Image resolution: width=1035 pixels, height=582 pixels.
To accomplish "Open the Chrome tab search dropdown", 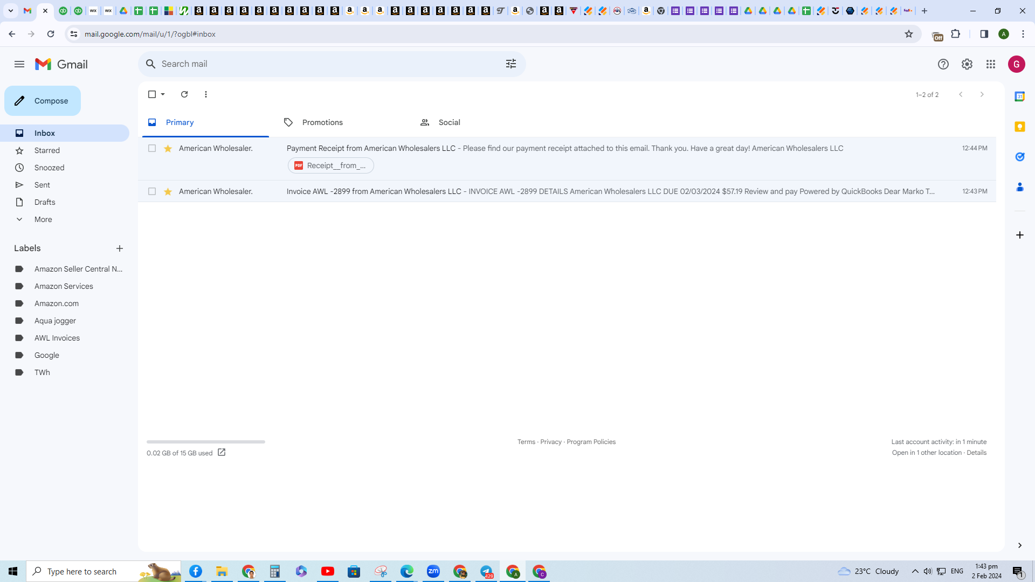I will (x=11, y=11).
